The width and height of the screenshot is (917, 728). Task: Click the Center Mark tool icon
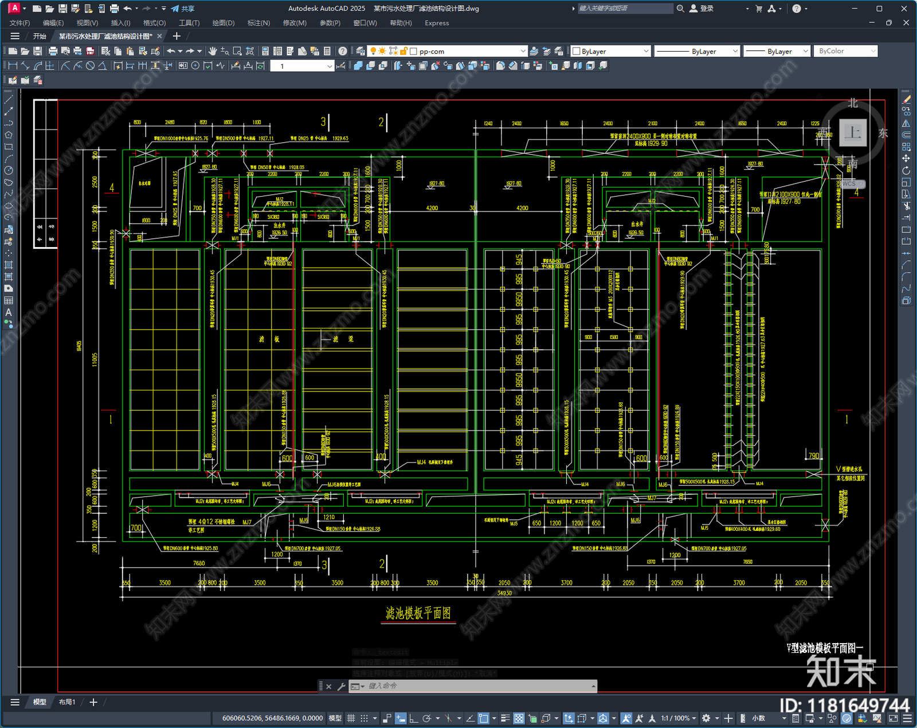click(195, 66)
